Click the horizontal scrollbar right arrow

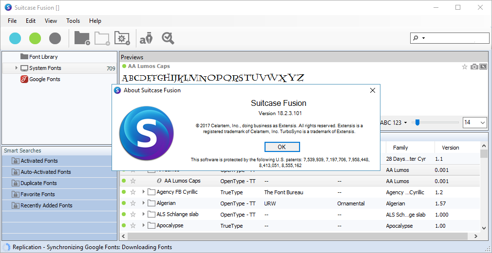pyautogui.click(x=476, y=236)
